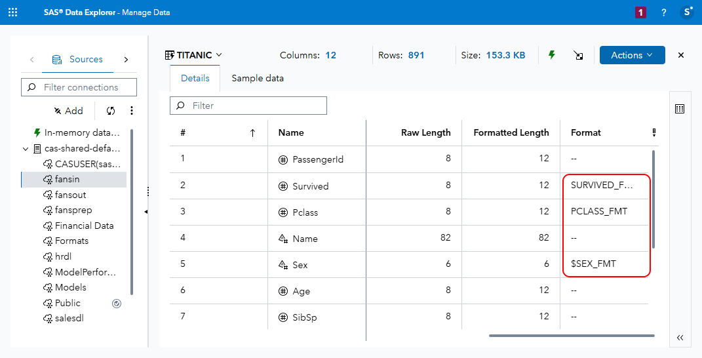This screenshot has height=358, width=702.
Task: Select the fansin caslib
Action: point(74,179)
